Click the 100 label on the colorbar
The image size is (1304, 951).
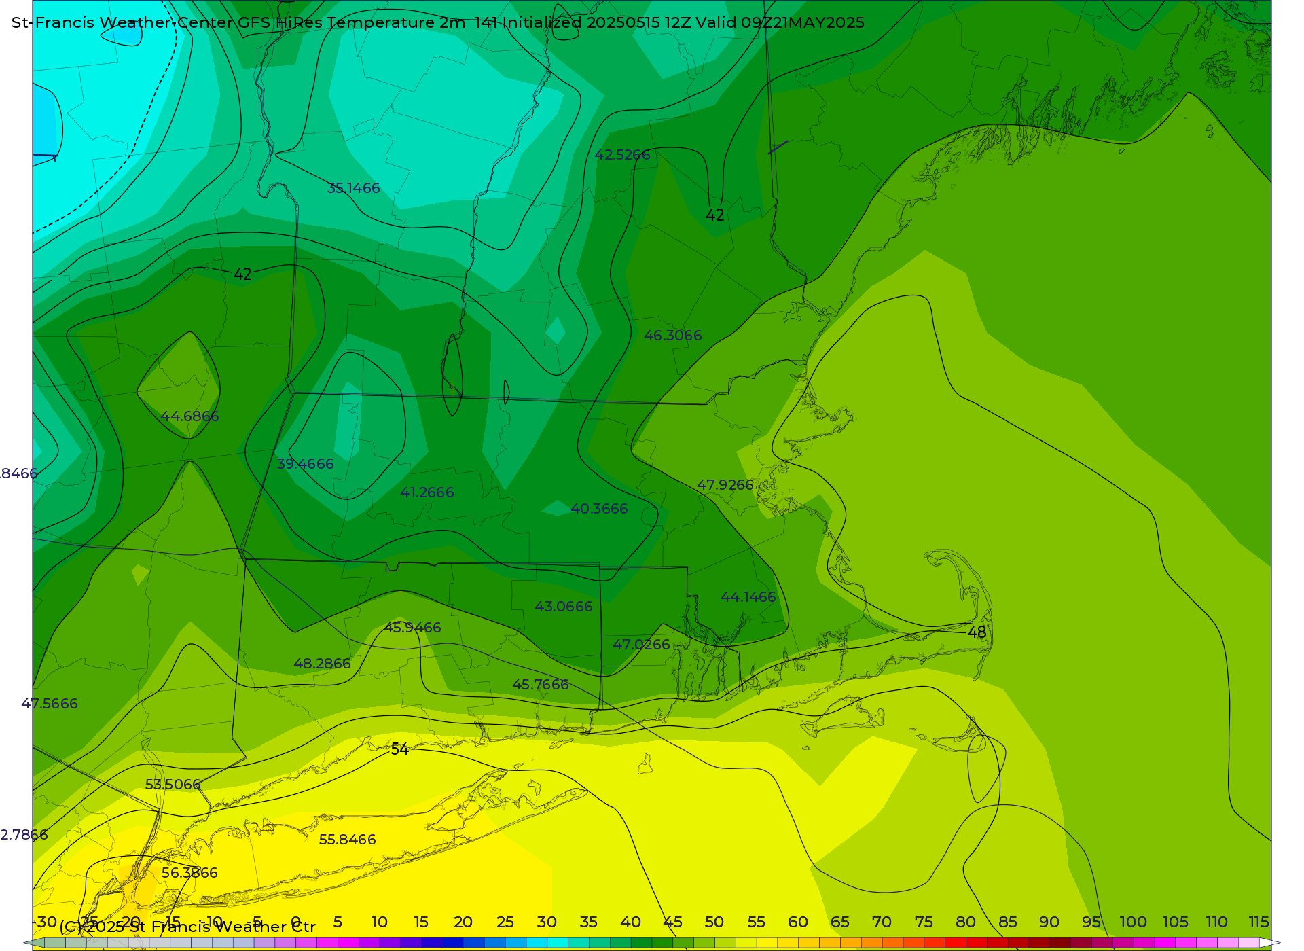tap(1134, 922)
